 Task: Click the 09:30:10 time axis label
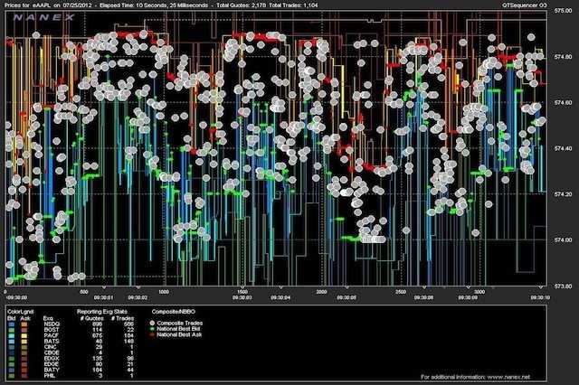click(x=540, y=297)
